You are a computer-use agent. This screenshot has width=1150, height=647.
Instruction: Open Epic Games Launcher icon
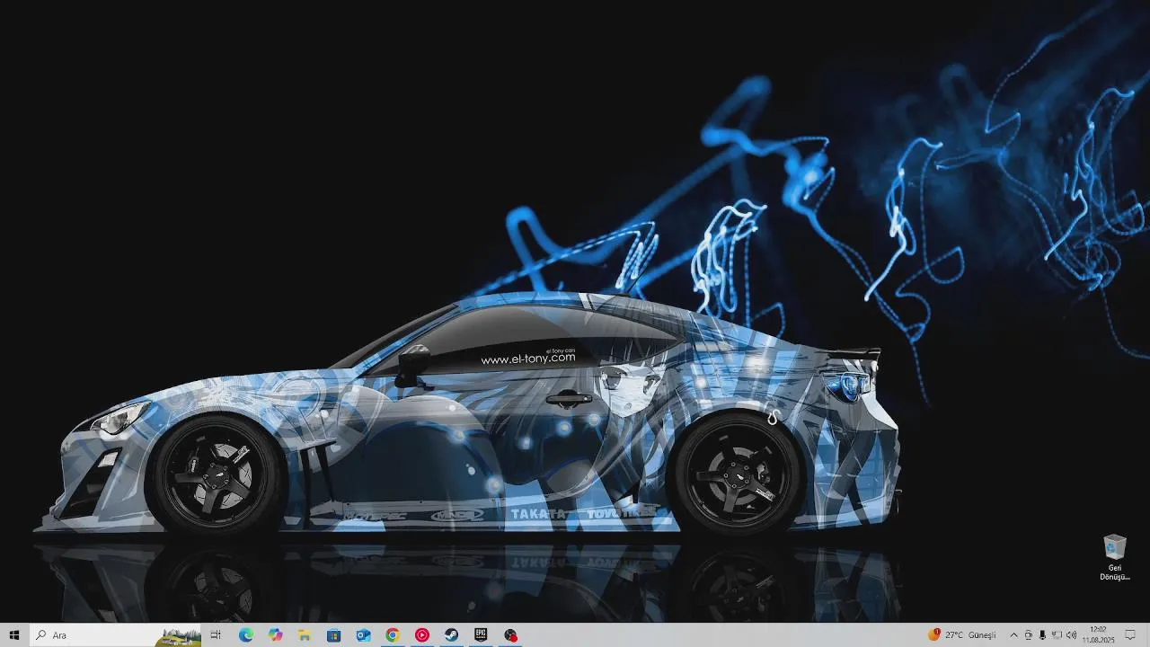481,635
